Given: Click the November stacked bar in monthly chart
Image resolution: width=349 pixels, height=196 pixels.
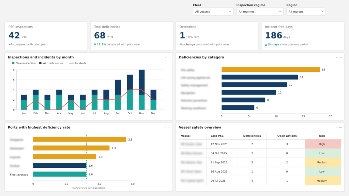Looking at the screenshot, I should (x=141, y=90).
